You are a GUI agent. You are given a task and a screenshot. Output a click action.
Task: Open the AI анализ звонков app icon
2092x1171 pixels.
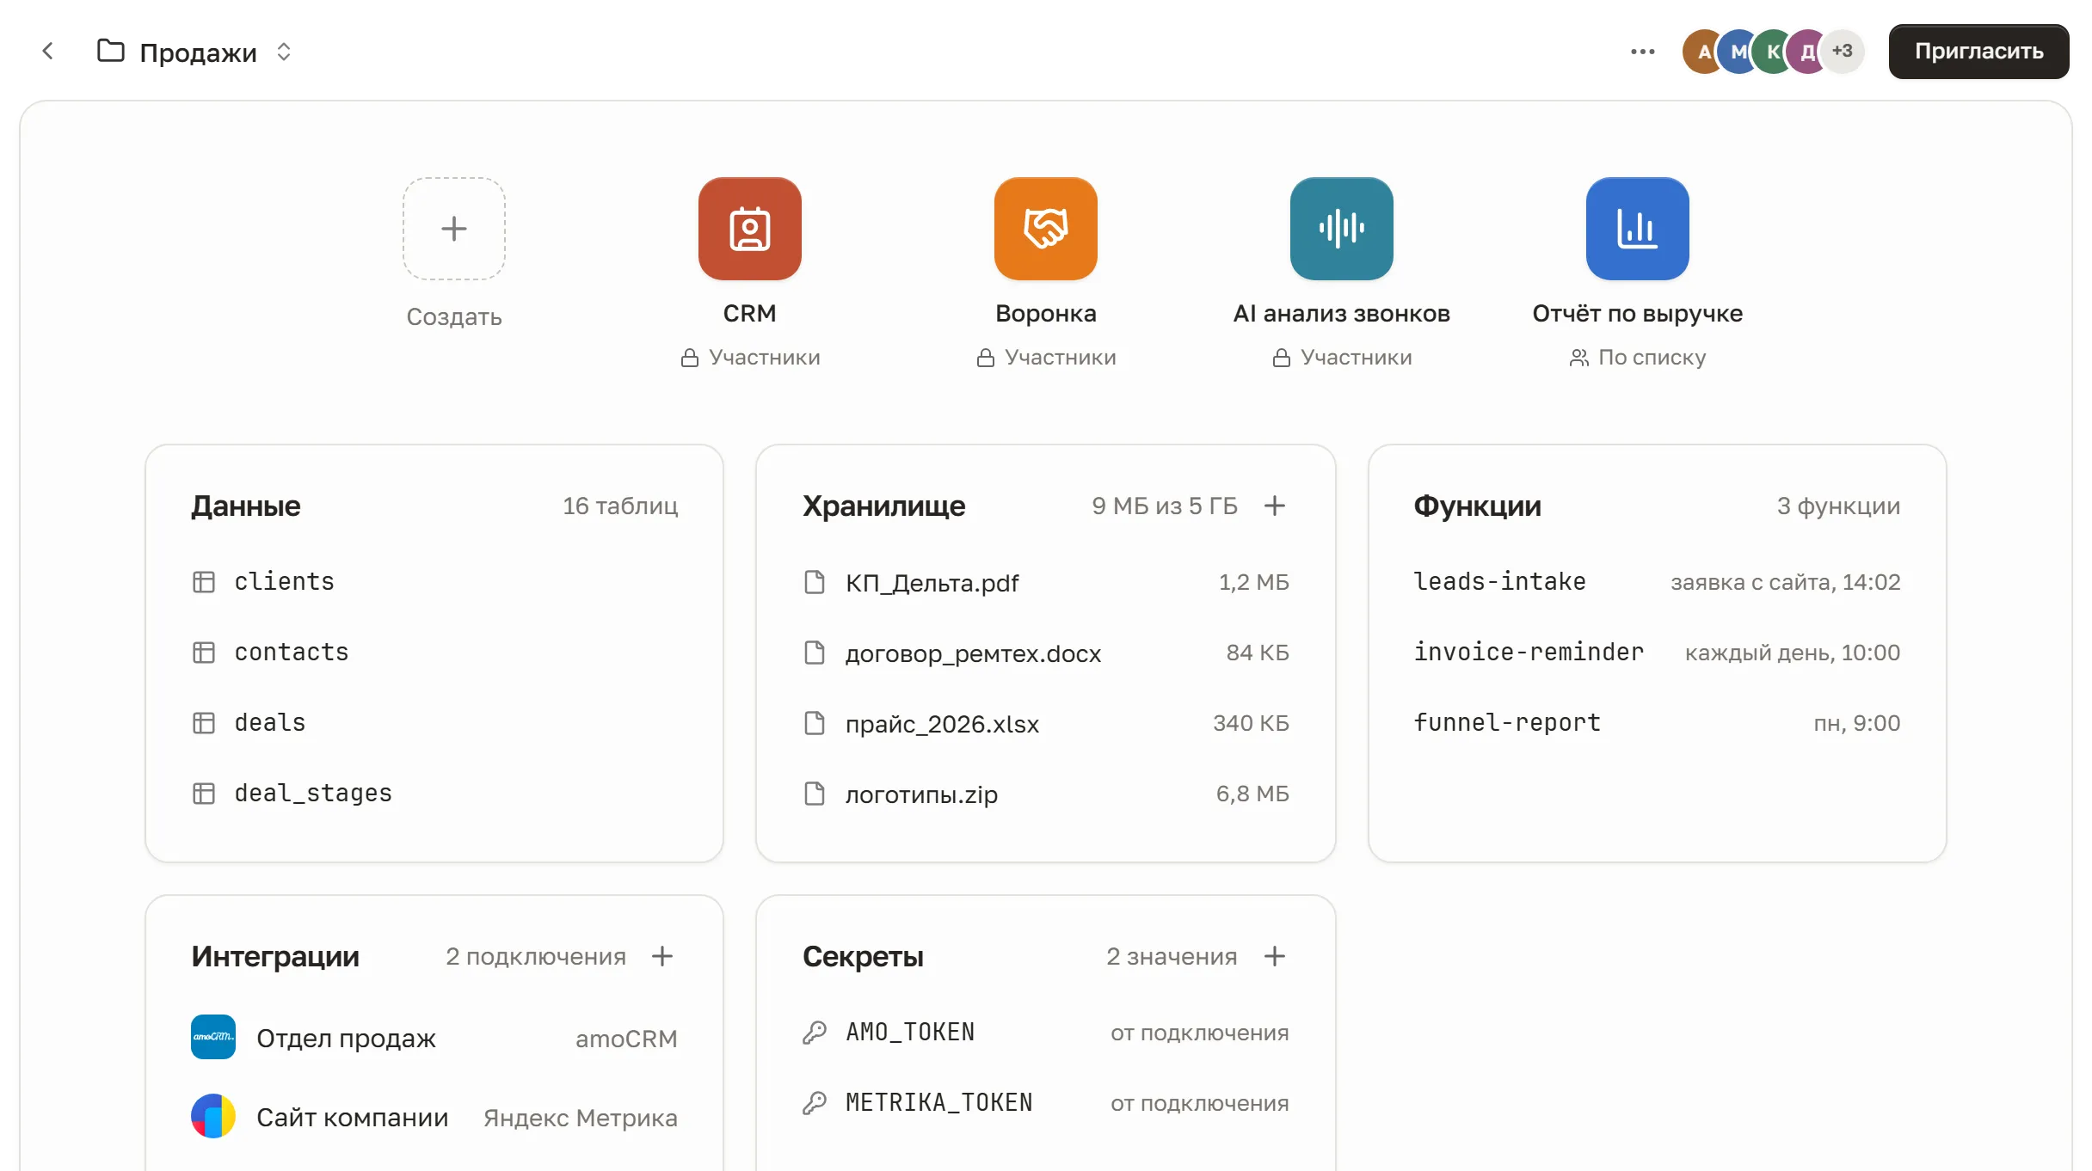(1341, 229)
